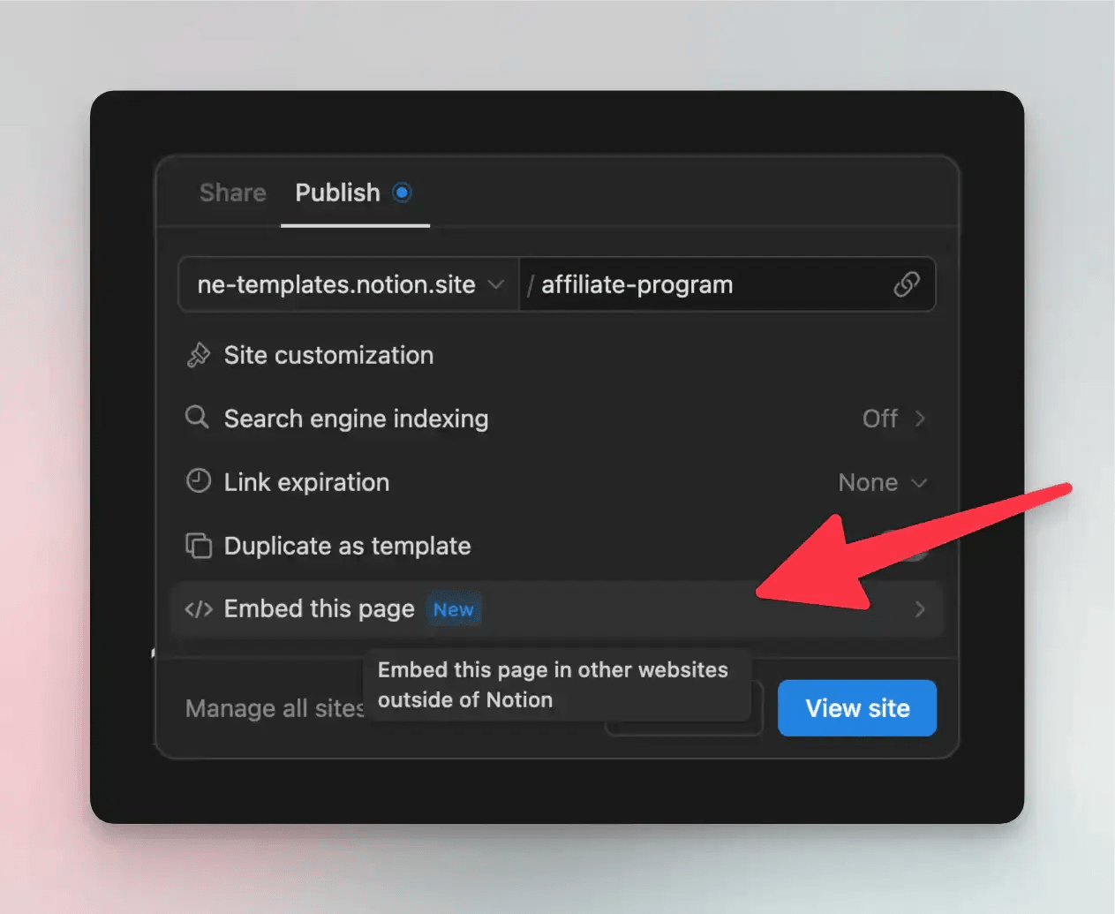Open the ne-templates.notion.site domain dropdown
The height and width of the screenshot is (914, 1115).
click(350, 284)
